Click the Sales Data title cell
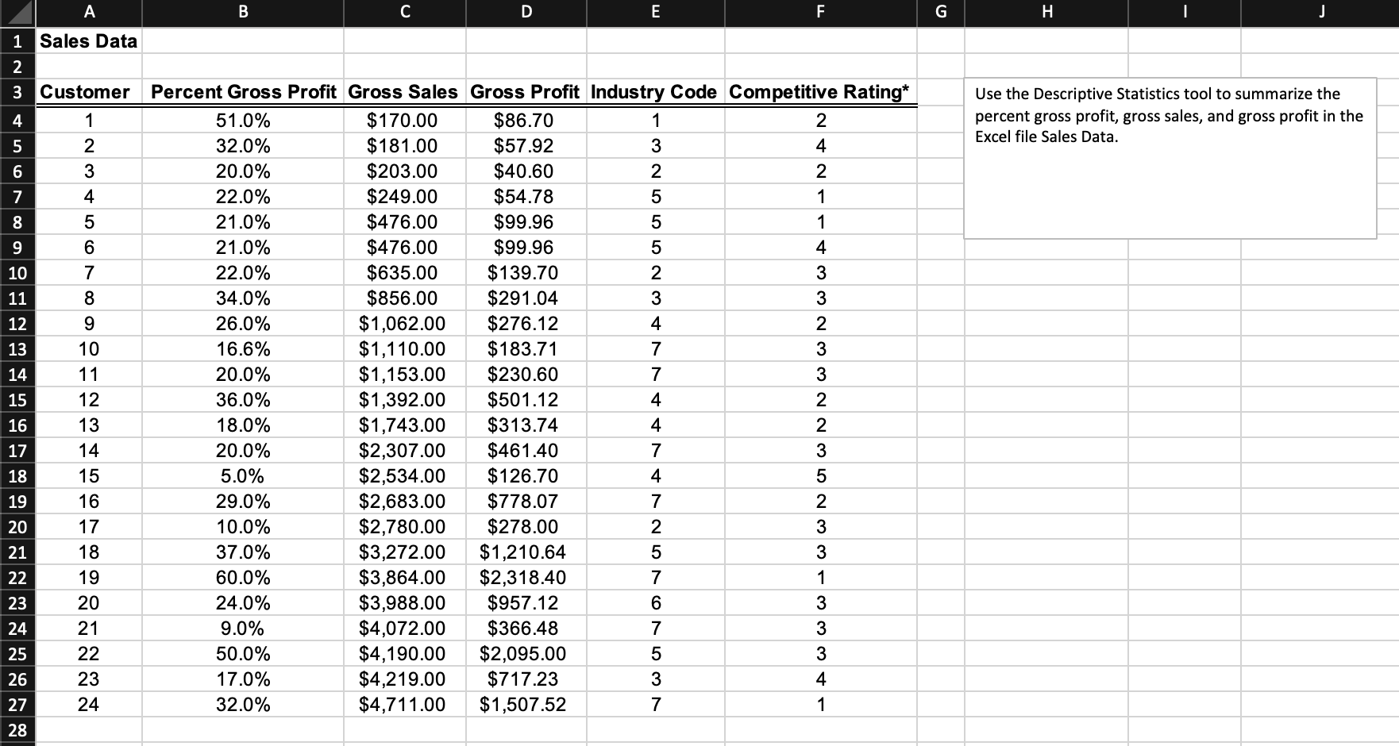 [87, 40]
